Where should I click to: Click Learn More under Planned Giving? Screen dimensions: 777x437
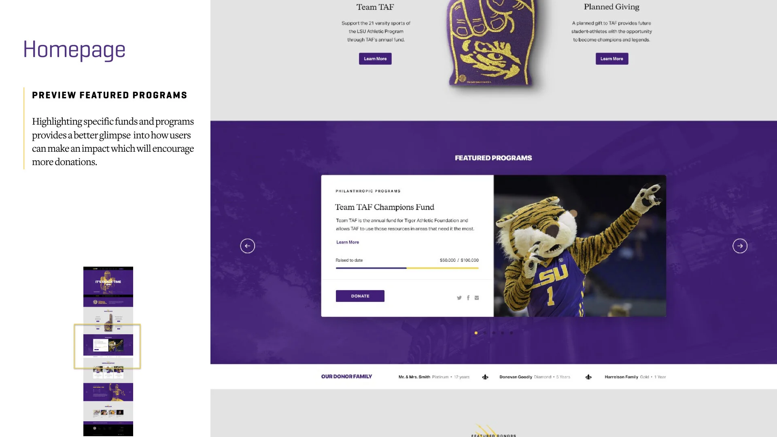pos(612,59)
